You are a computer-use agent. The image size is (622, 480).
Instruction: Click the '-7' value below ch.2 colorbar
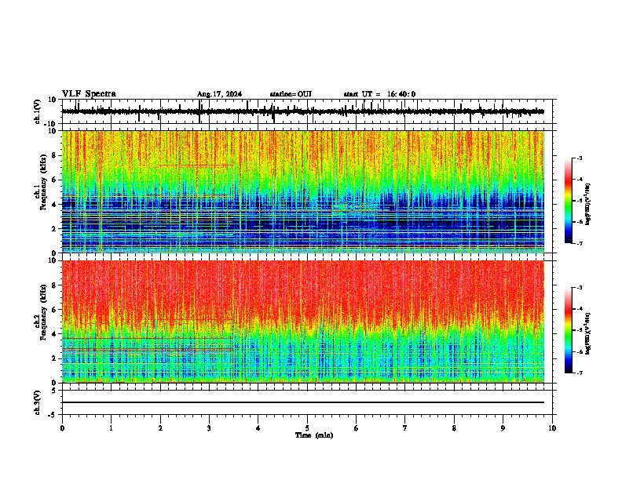pos(580,373)
